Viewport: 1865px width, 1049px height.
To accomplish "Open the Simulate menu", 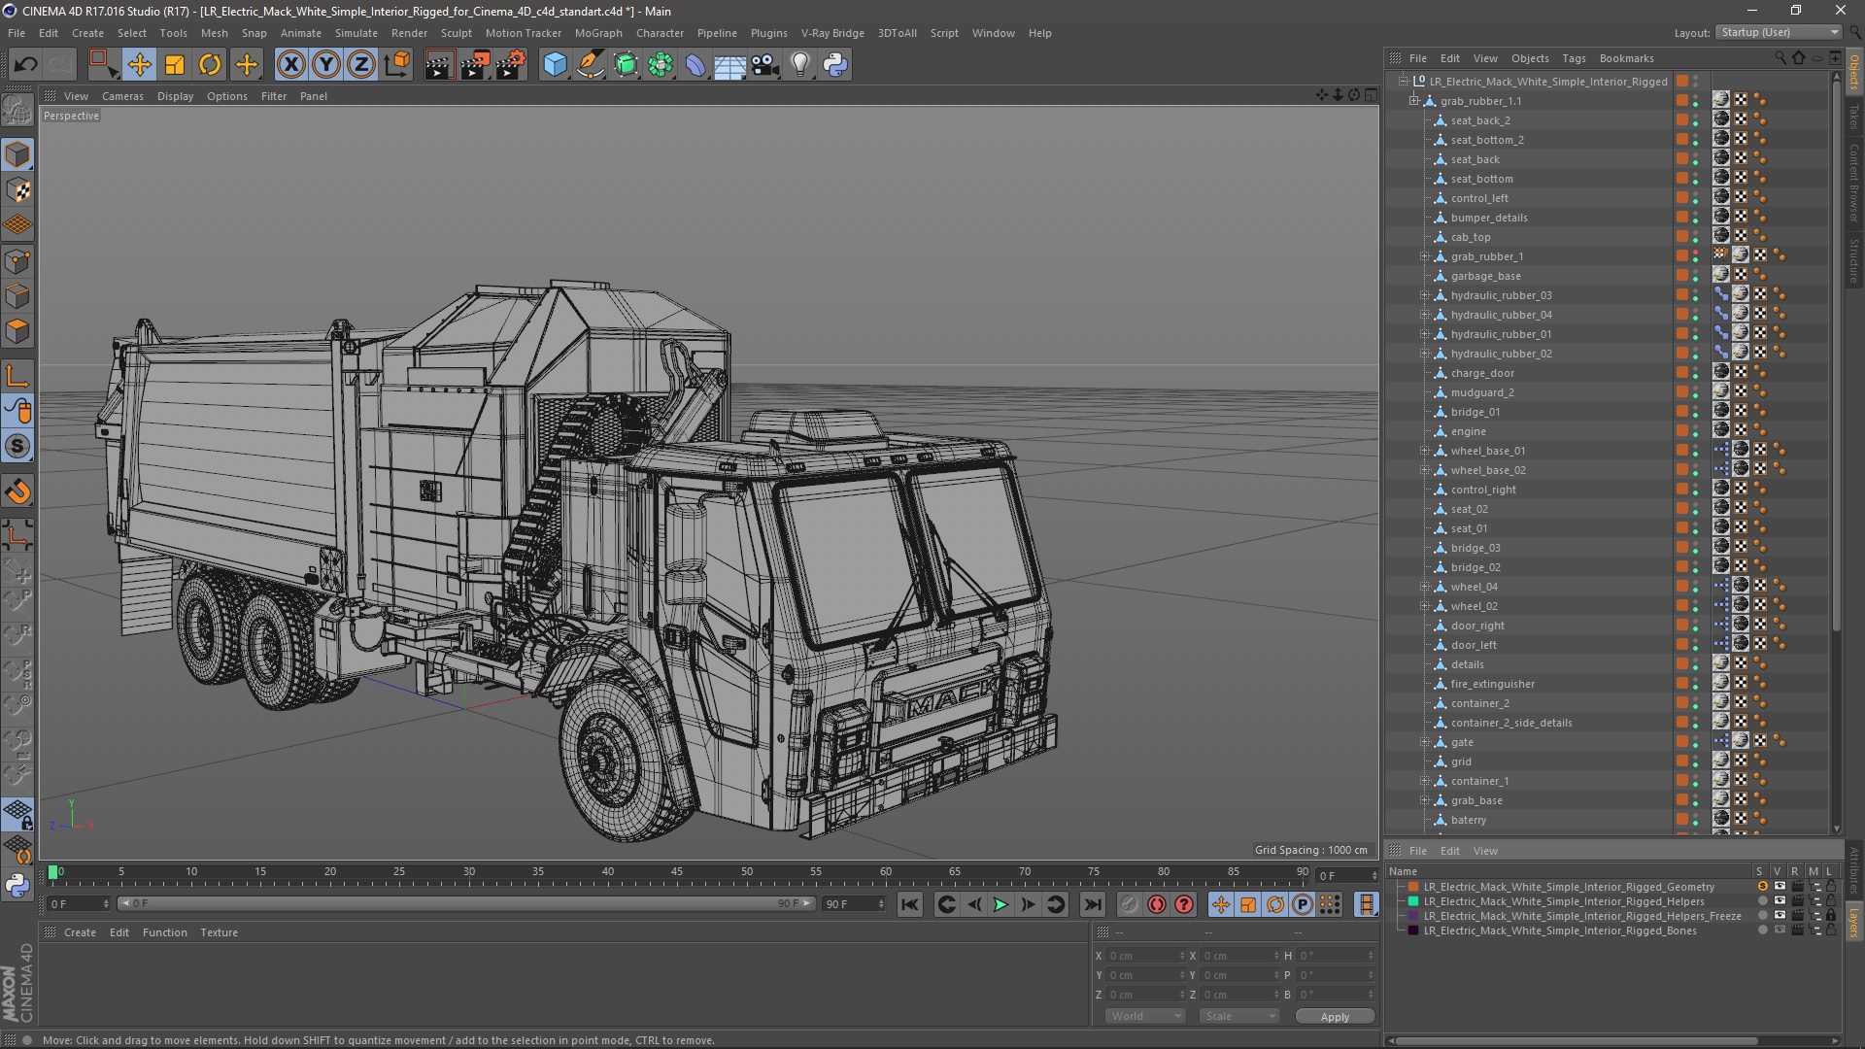I will [x=356, y=33].
